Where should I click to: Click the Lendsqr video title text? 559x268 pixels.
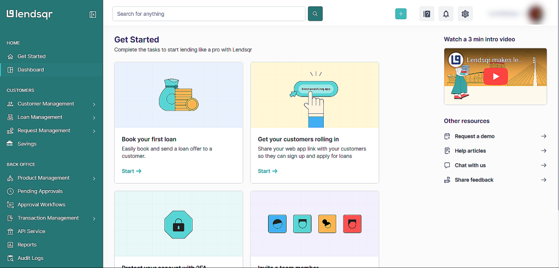click(x=495, y=60)
